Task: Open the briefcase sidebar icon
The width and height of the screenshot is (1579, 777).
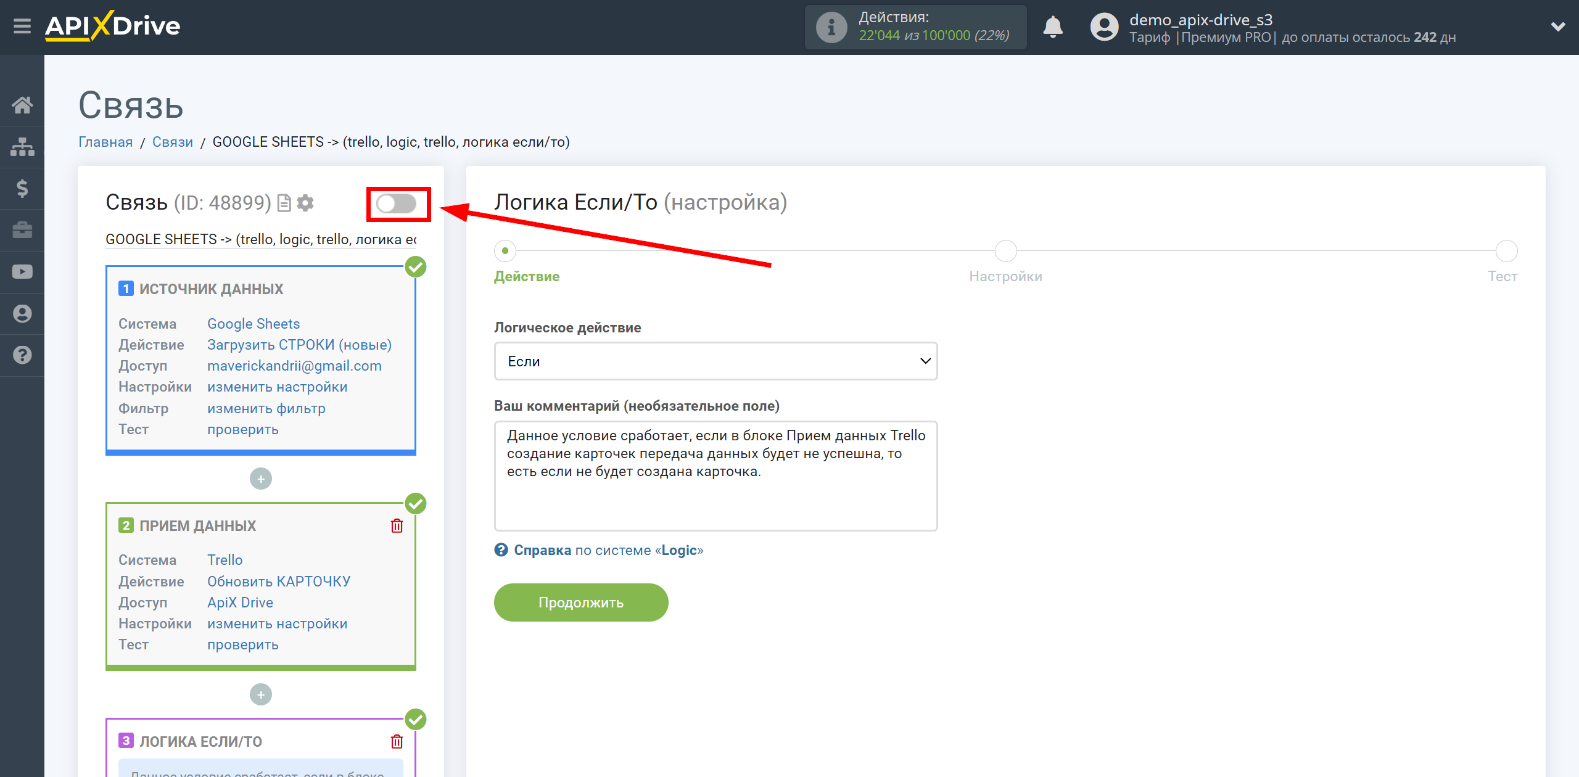Action: tap(22, 230)
